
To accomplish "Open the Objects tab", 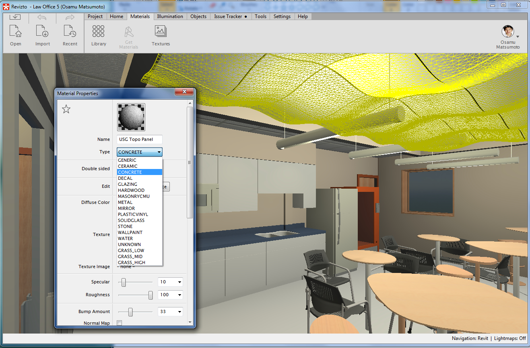I will 198,16.
